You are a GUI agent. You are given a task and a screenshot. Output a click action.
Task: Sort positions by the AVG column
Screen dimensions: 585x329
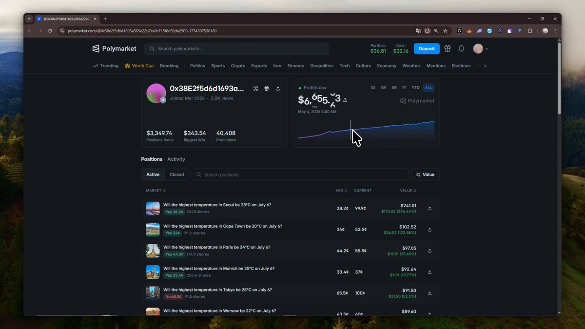341,191
